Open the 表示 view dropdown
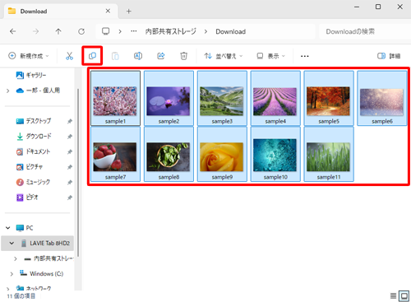 pyautogui.click(x=270, y=56)
